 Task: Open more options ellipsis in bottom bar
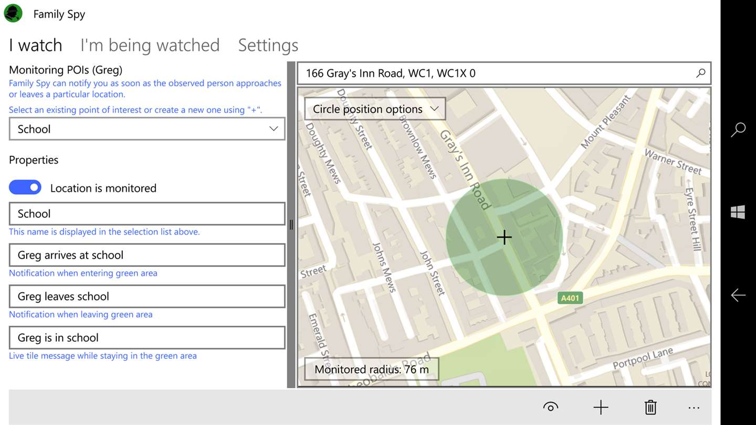click(694, 407)
